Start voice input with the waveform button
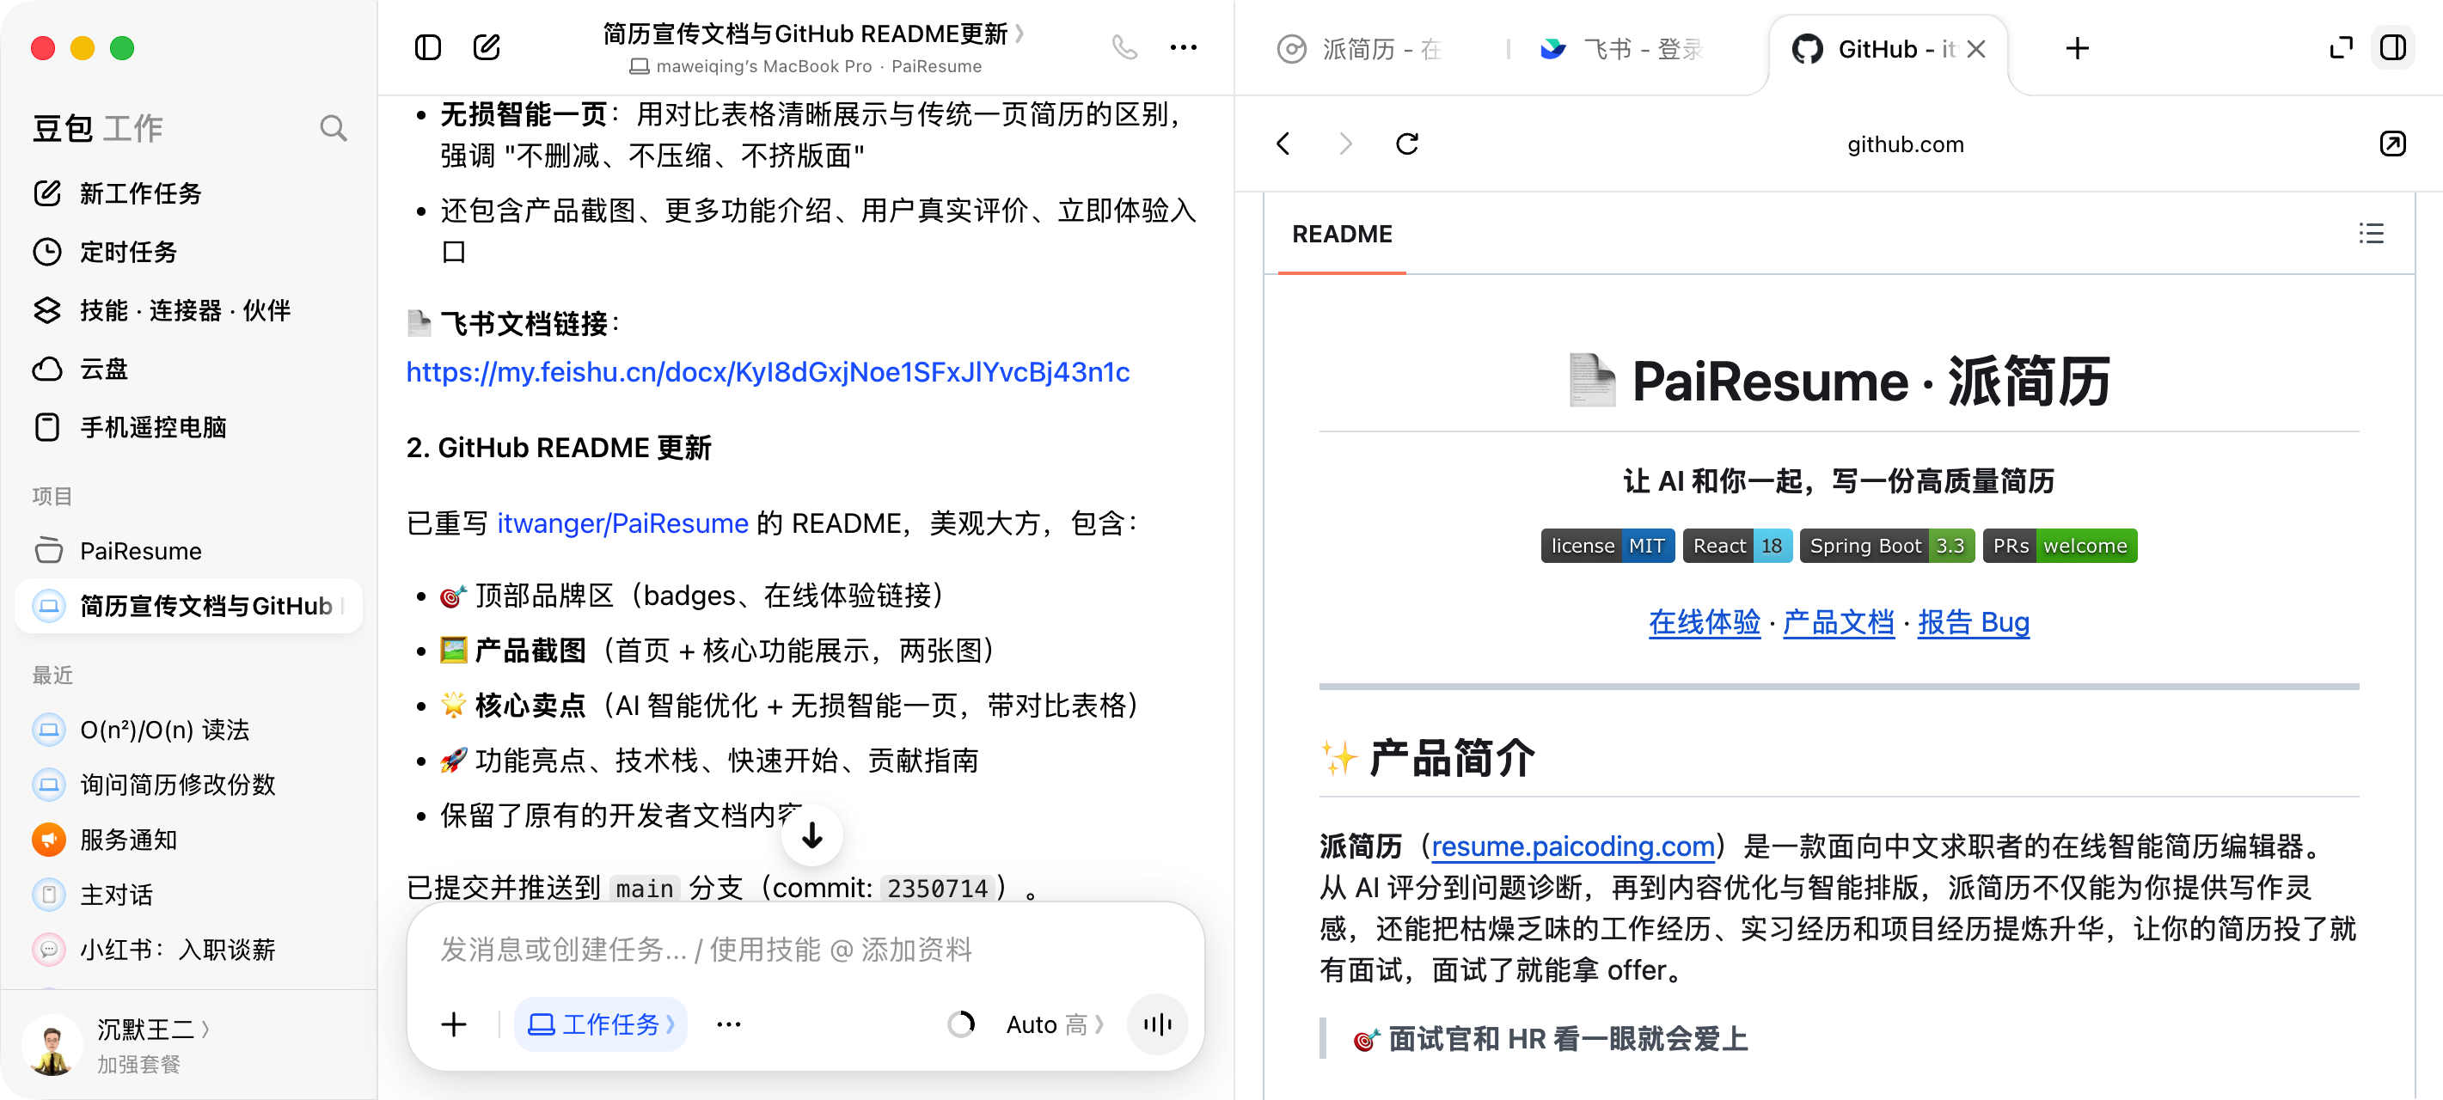Viewport: 2443px width, 1100px height. tap(1157, 1024)
